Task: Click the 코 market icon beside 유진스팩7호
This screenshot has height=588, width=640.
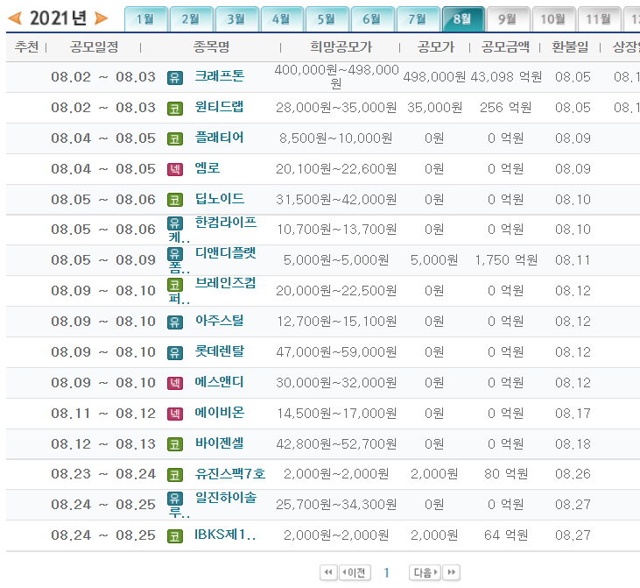Action: [175, 475]
